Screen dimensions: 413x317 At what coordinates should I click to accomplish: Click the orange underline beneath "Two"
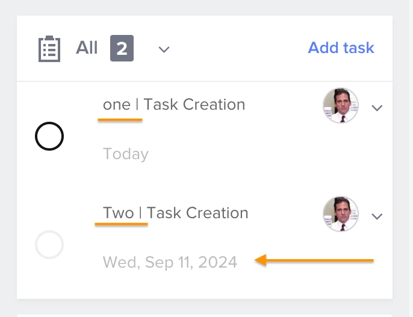(x=121, y=224)
